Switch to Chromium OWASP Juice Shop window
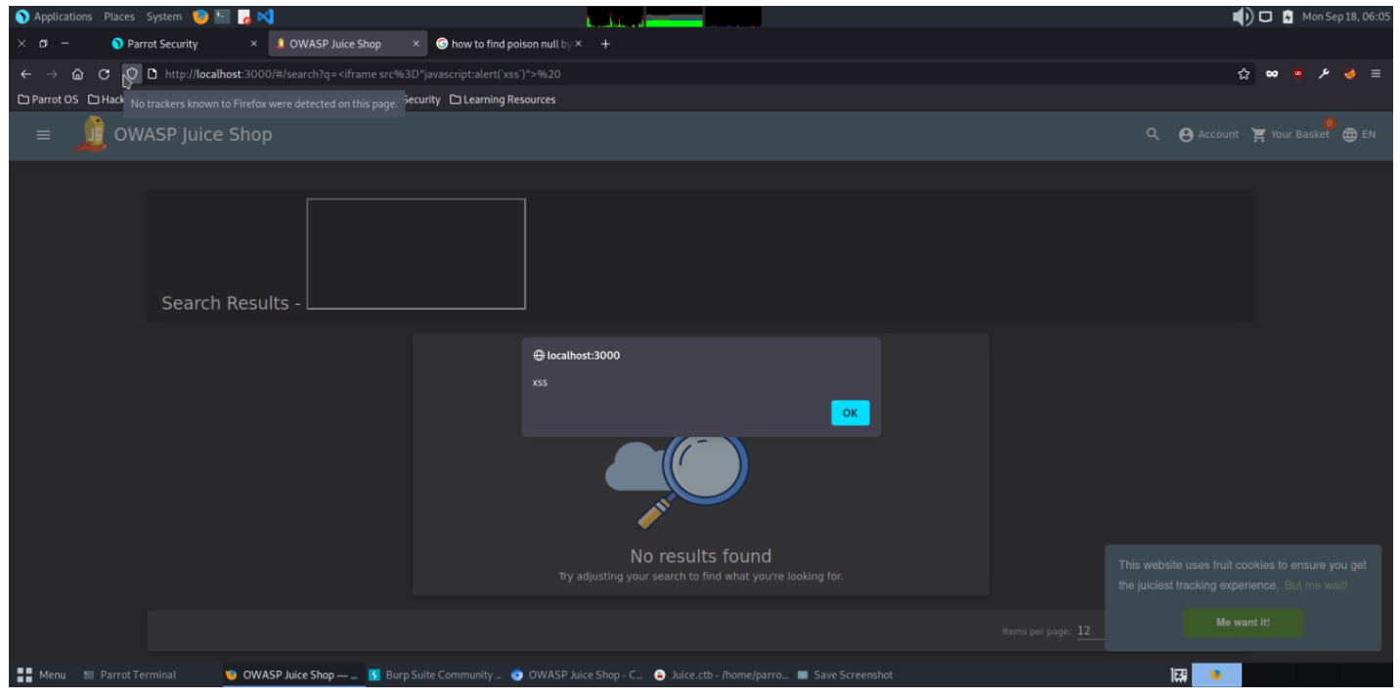This screenshot has height=698, width=1400. pyautogui.click(x=578, y=675)
